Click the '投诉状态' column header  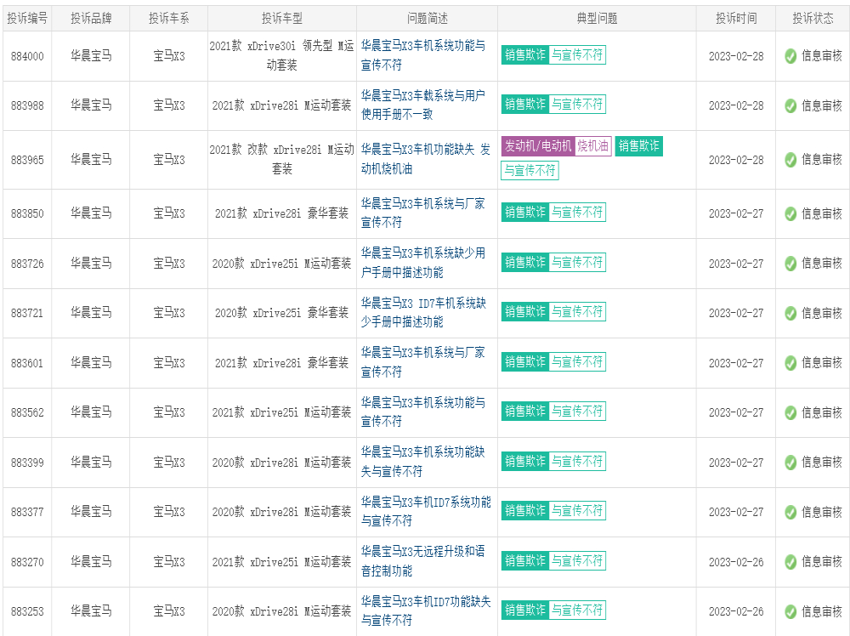(813, 19)
